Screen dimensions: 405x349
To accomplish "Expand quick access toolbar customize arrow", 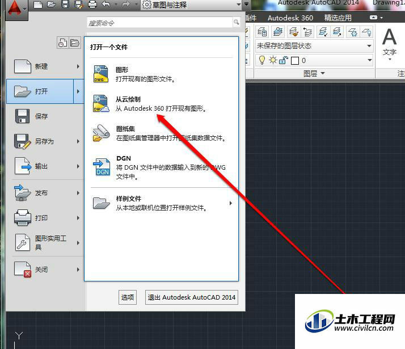I will (246, 4).
